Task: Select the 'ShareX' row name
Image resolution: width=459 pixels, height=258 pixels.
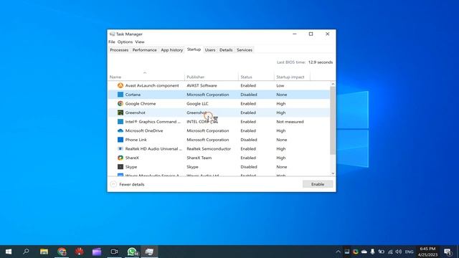Action: pos(132,158)
